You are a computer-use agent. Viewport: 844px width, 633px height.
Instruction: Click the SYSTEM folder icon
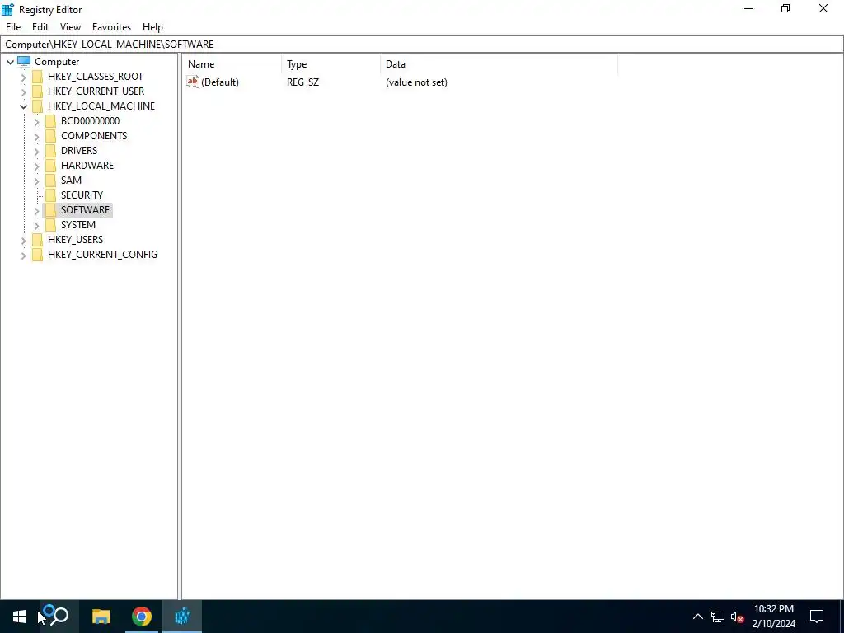[x=50, y=224]
